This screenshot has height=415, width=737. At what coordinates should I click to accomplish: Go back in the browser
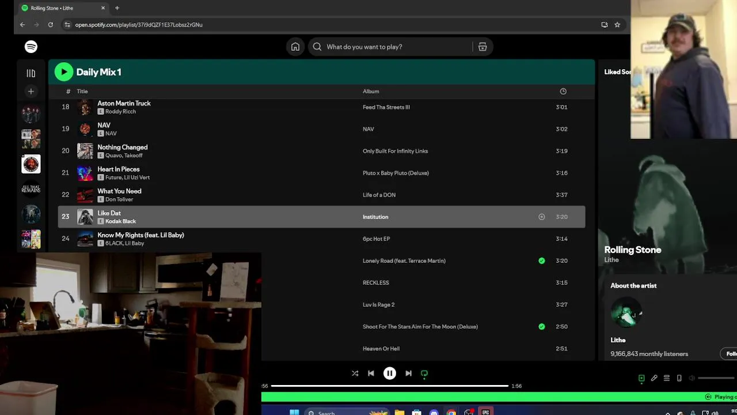[x=22, y=25]
